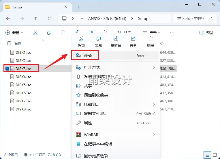Click the DISK3.iso file name

pyautogui.click(x=23, y=69)
